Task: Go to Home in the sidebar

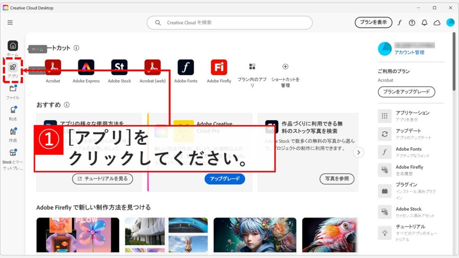Action: pyautogui.click(x=13, y=48)
